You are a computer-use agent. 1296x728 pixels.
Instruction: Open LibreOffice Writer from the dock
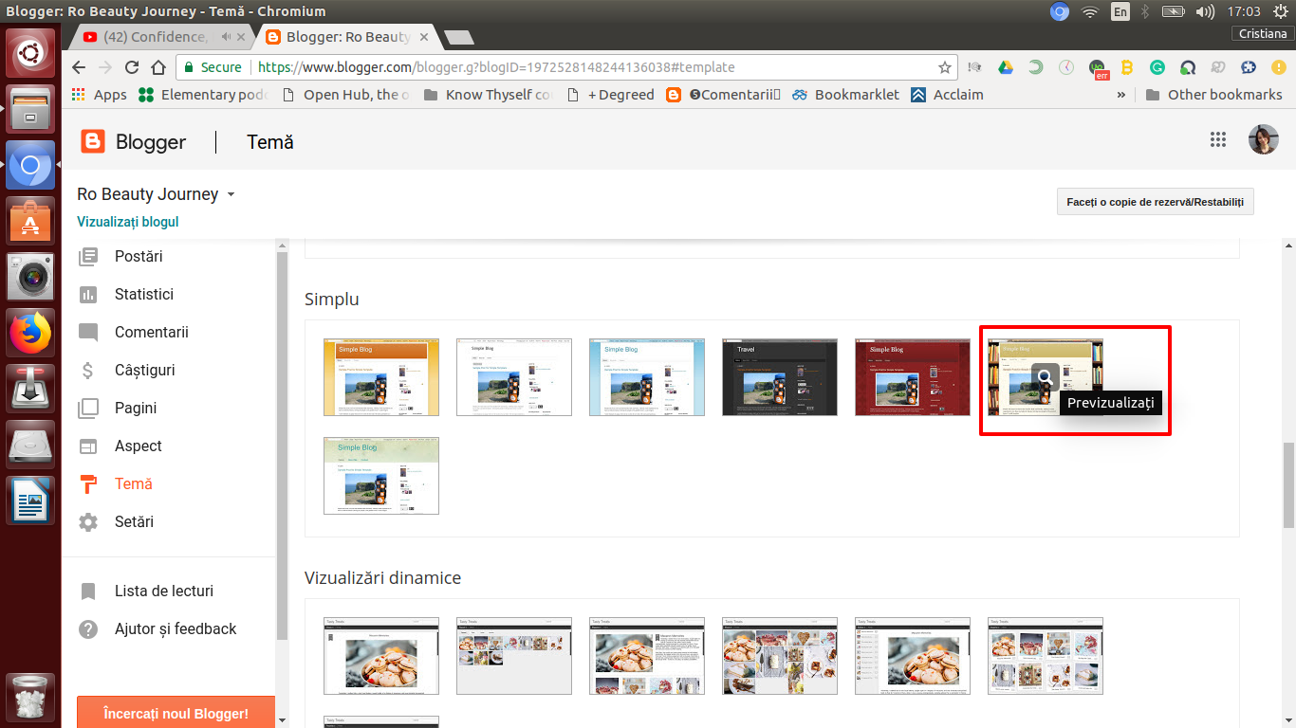30,500
